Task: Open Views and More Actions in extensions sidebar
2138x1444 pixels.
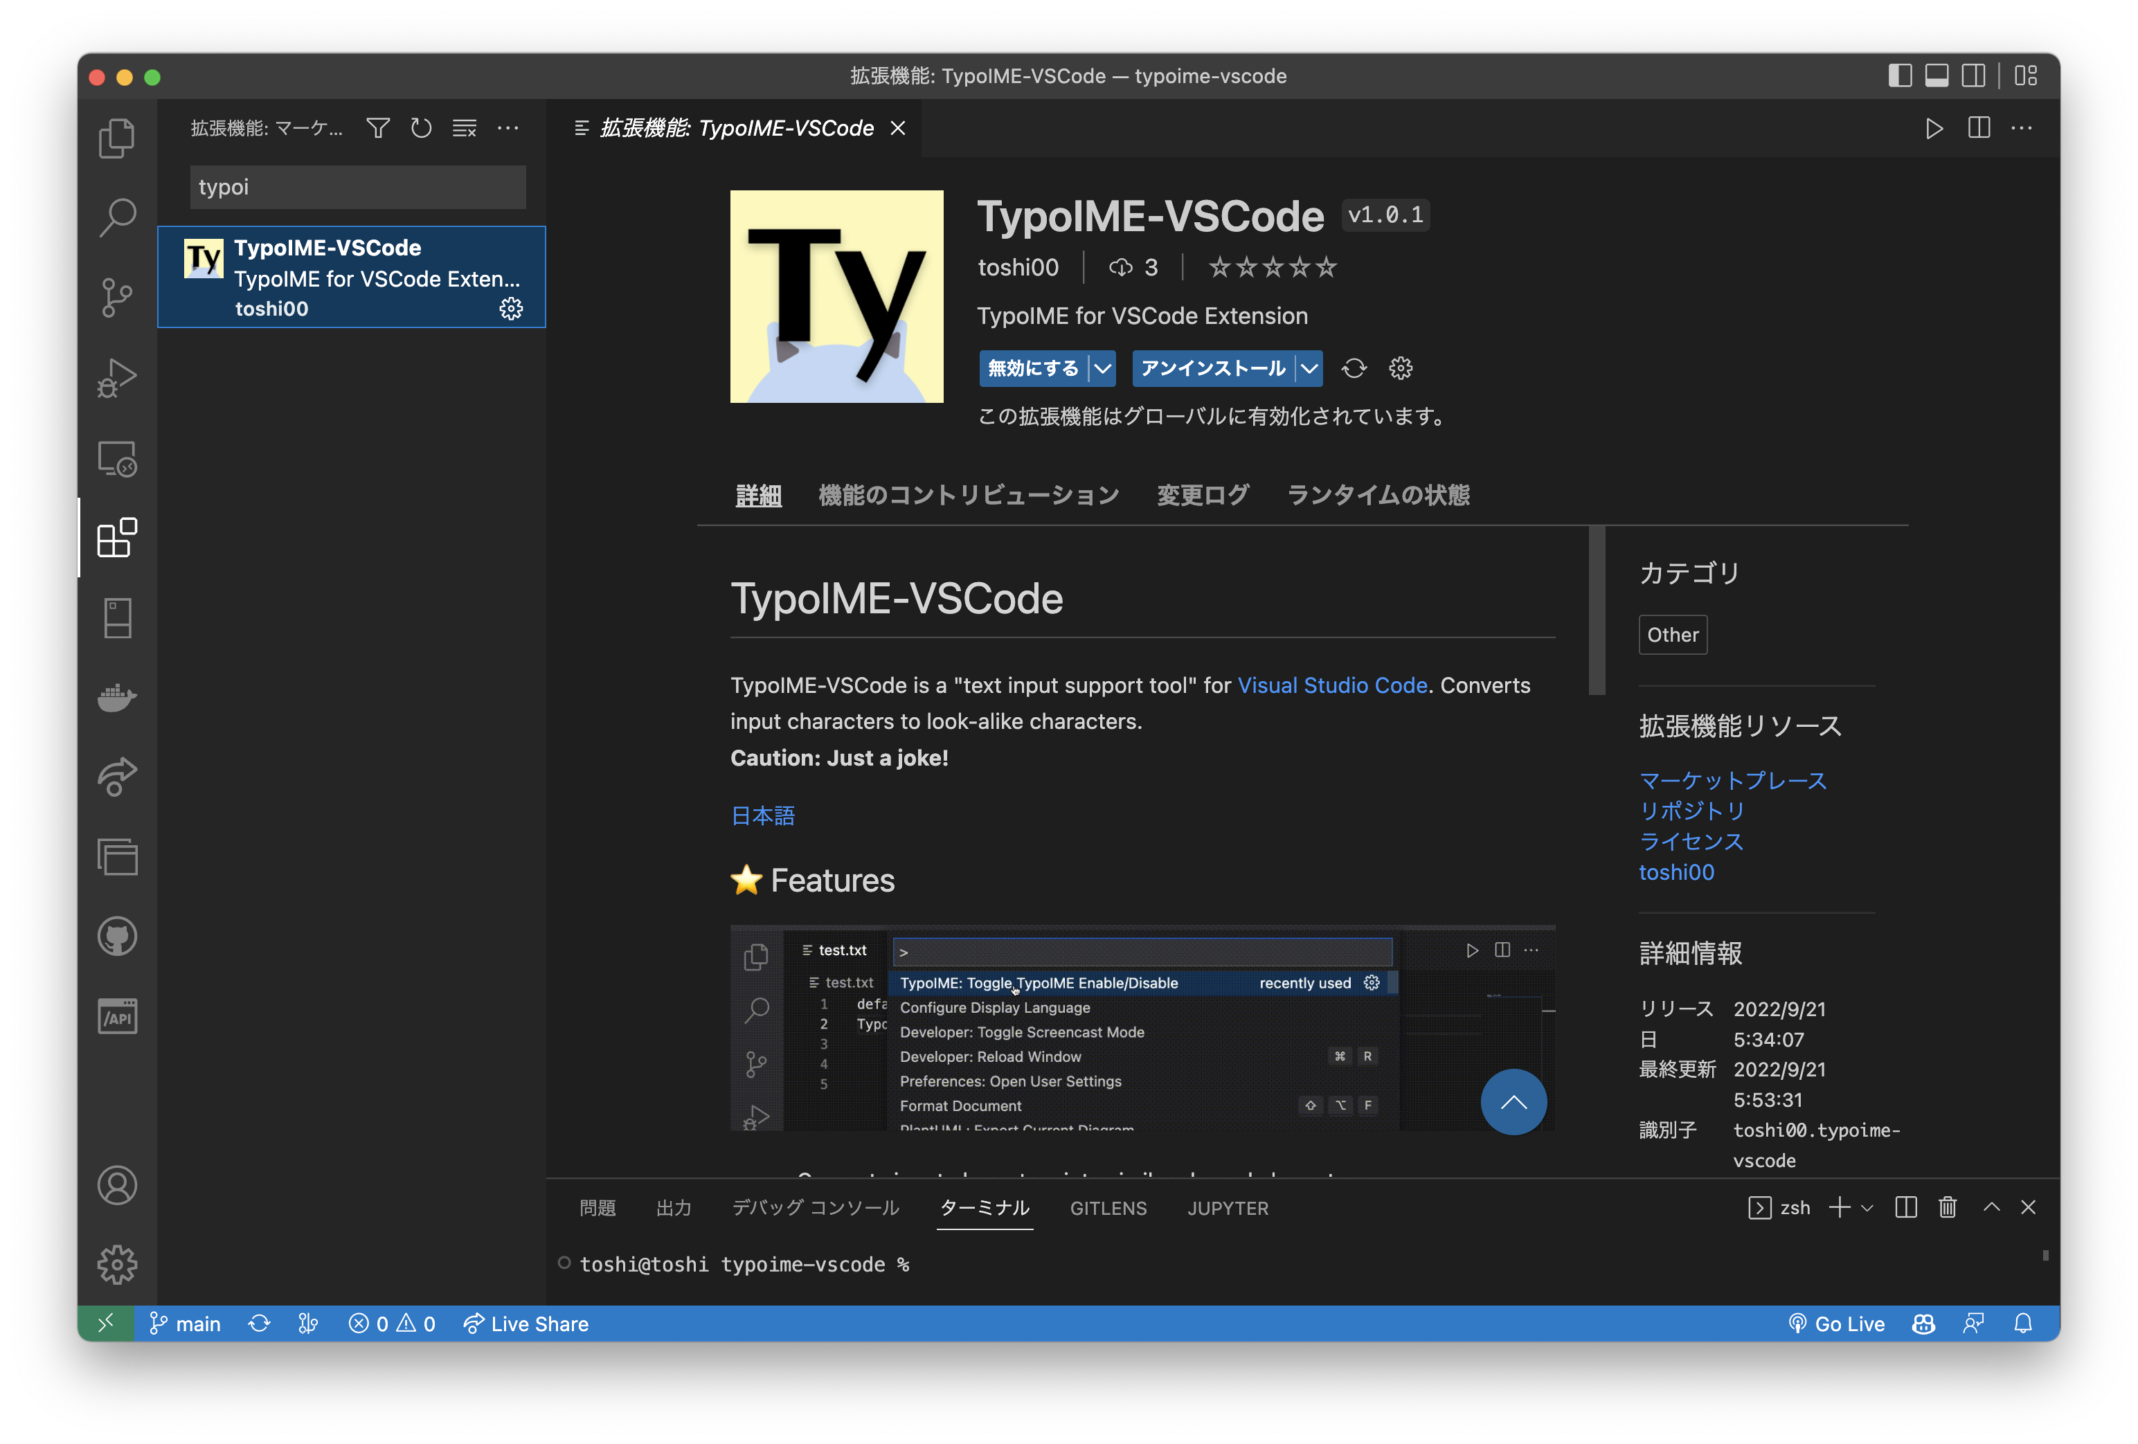Action: click(507, 128)
